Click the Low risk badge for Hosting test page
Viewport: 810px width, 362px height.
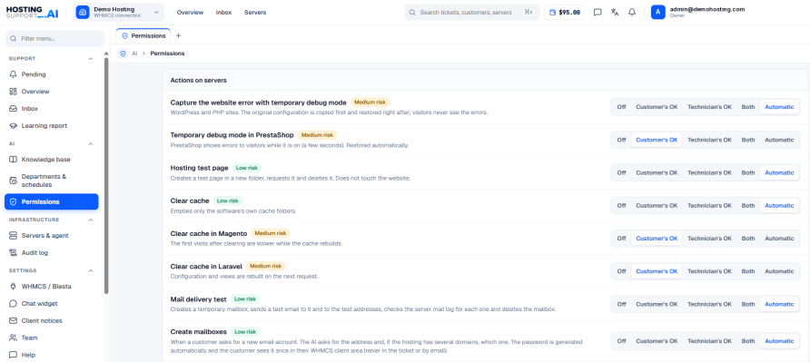pos(247,168)
